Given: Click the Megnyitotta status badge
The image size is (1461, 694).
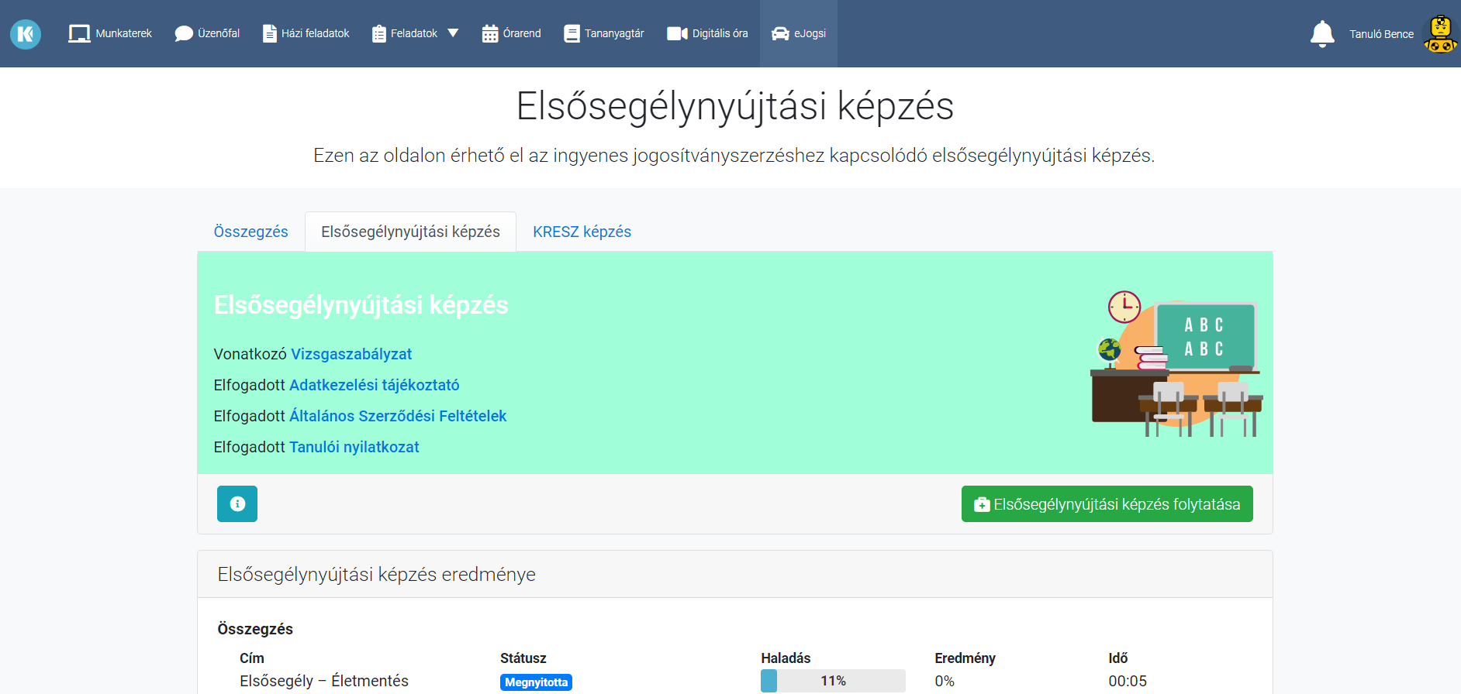Looking at the screenshot, I should (x=536, y=682).
